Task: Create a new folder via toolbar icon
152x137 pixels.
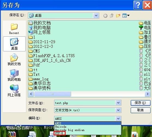Action: coord(118,16)
